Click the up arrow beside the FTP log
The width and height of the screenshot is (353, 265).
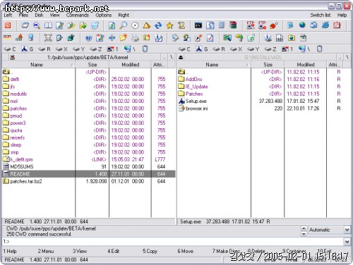(304, 228)
